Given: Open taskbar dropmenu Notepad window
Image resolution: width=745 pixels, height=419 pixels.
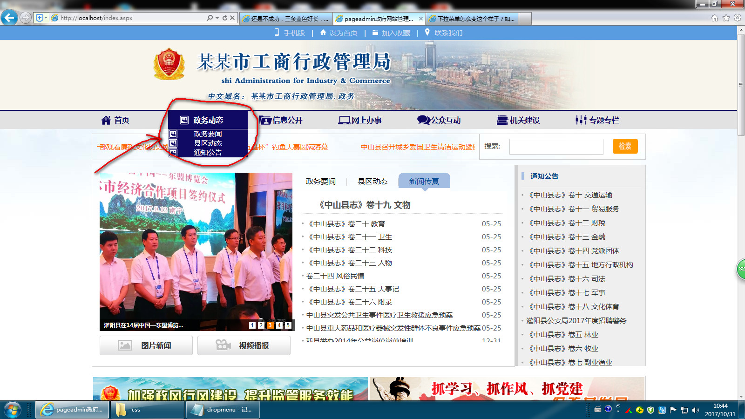Looking at the screenshot, I should click(x=223, y=410).
